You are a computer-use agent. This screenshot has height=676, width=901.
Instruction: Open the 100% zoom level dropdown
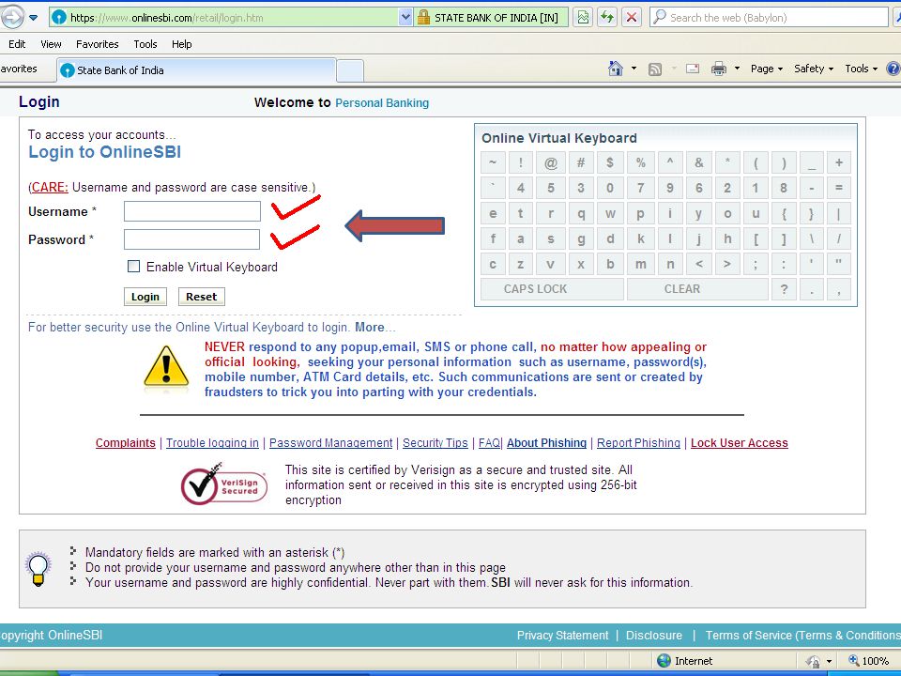click(869, 661)
